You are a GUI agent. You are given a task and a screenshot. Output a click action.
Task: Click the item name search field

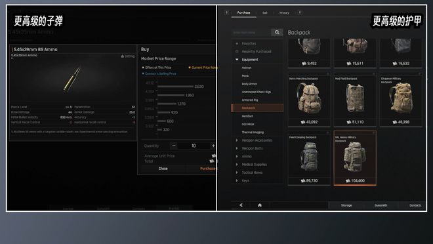251,33
